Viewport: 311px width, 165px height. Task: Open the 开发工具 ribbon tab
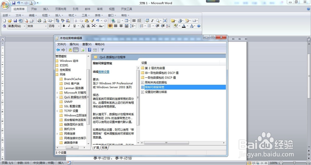[127, 9]
